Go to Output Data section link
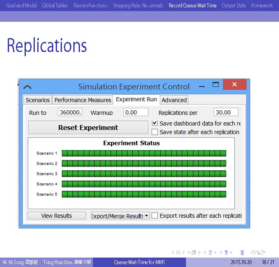The width and height of the screenshot is (279, 267). click(234, 5)
